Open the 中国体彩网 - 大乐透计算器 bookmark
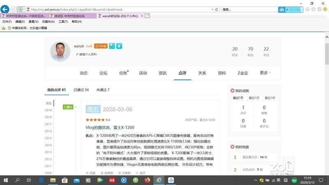329x185 pixels. 27,28
